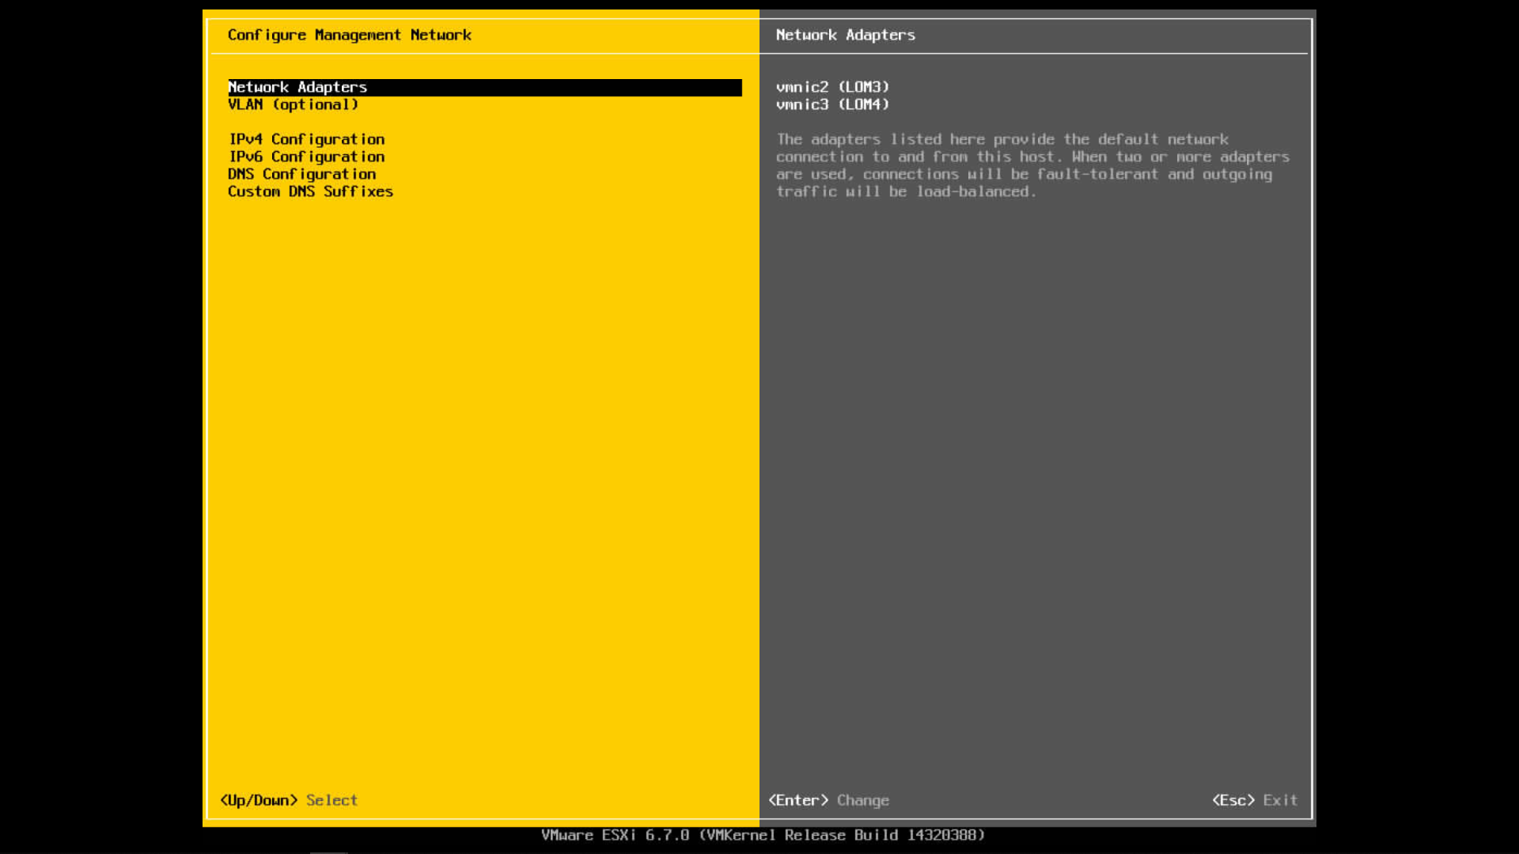The image size is (1519, 854).
Task: Open the VLAN (optional) settings entry
Action: click(294, 104)
